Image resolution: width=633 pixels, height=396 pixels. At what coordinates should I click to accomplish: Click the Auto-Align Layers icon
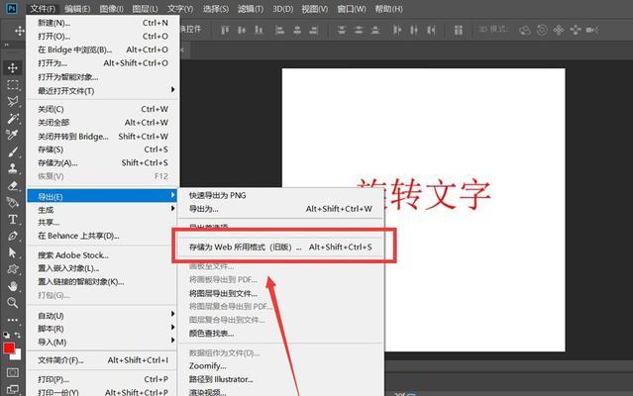[459, 30]
